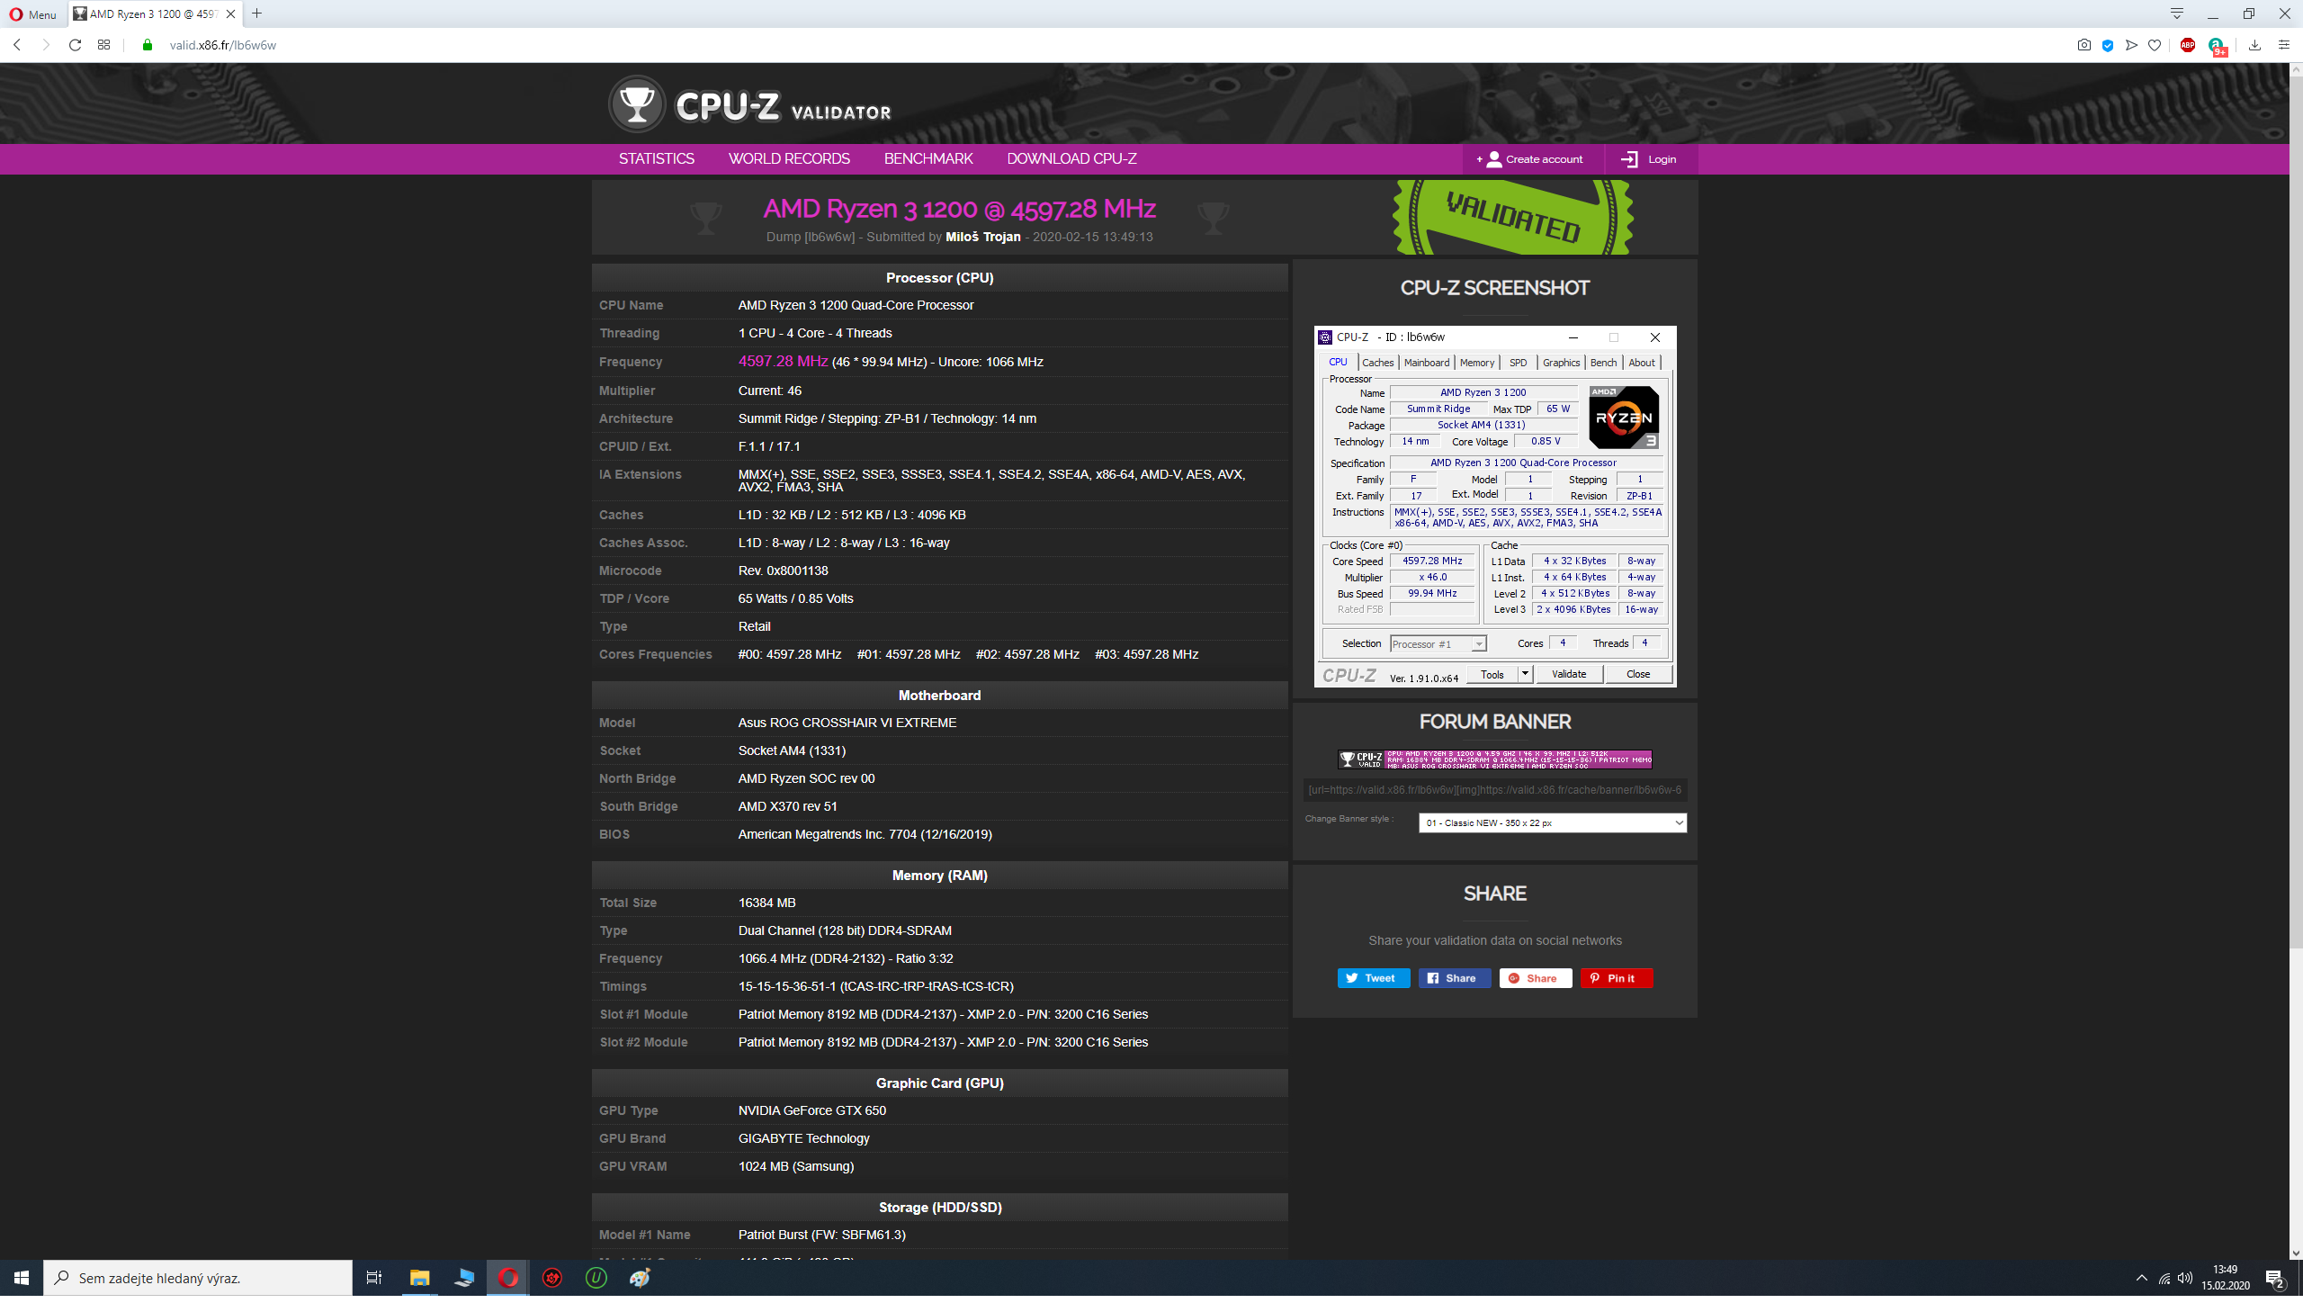Open a new browser tab

(x=257, y=13)
